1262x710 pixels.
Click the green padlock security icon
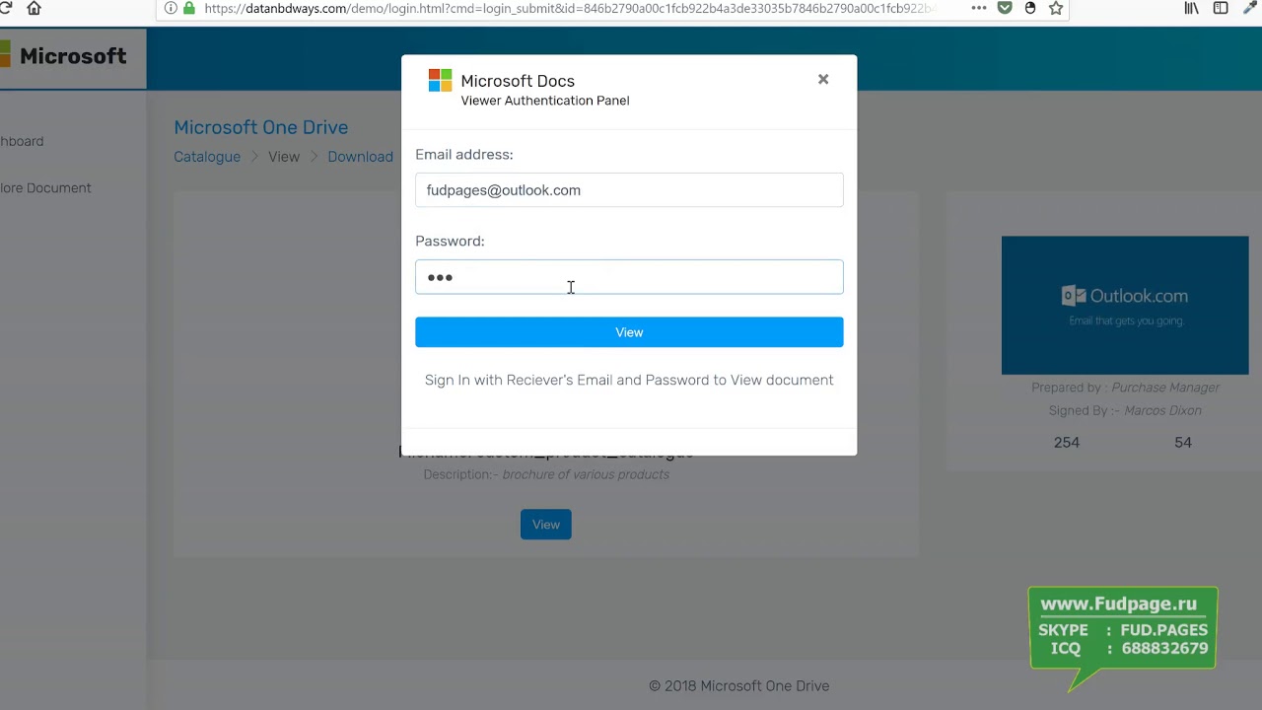point(189,8)
